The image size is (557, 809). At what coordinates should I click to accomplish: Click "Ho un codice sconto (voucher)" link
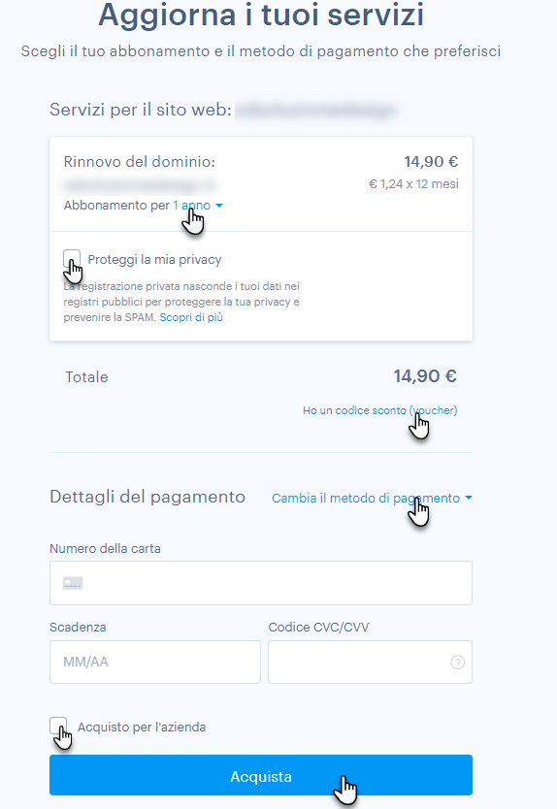point(380,410)
